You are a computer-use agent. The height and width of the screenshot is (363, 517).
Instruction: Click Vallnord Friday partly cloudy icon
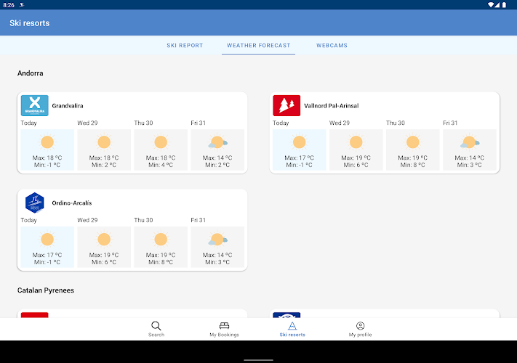(x=469, y=142)
